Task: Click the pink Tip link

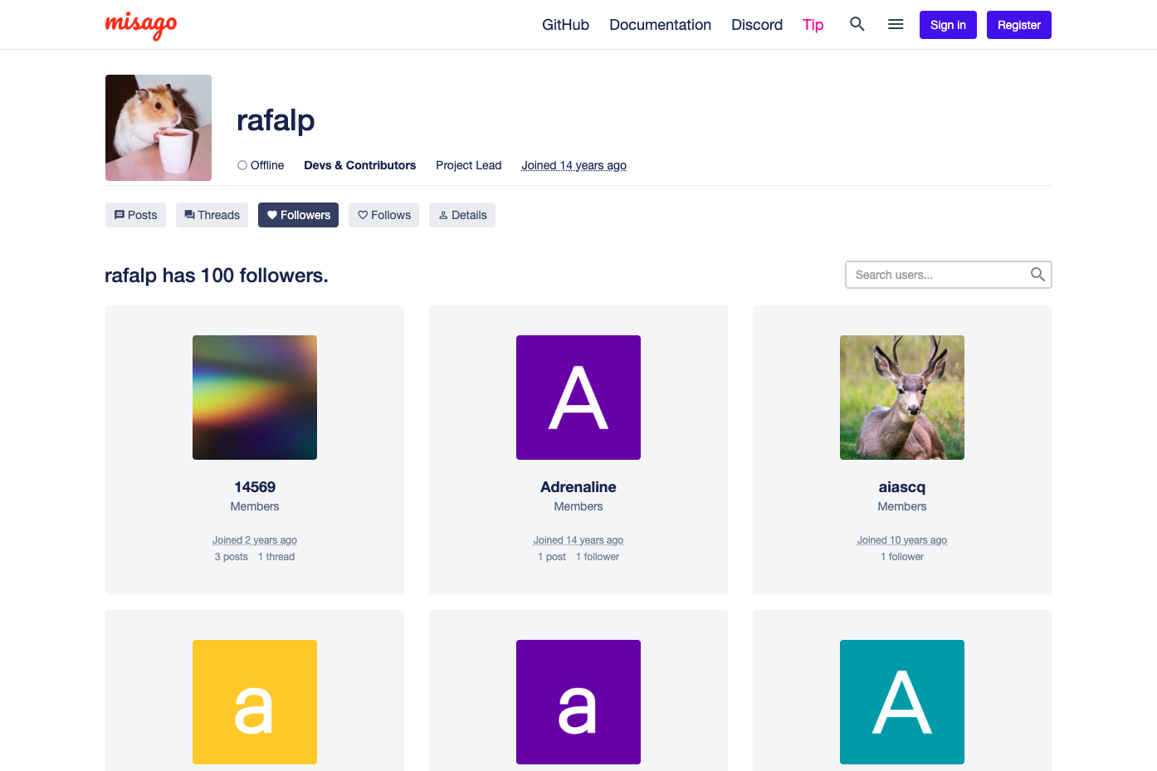Action: click(813, 25)
